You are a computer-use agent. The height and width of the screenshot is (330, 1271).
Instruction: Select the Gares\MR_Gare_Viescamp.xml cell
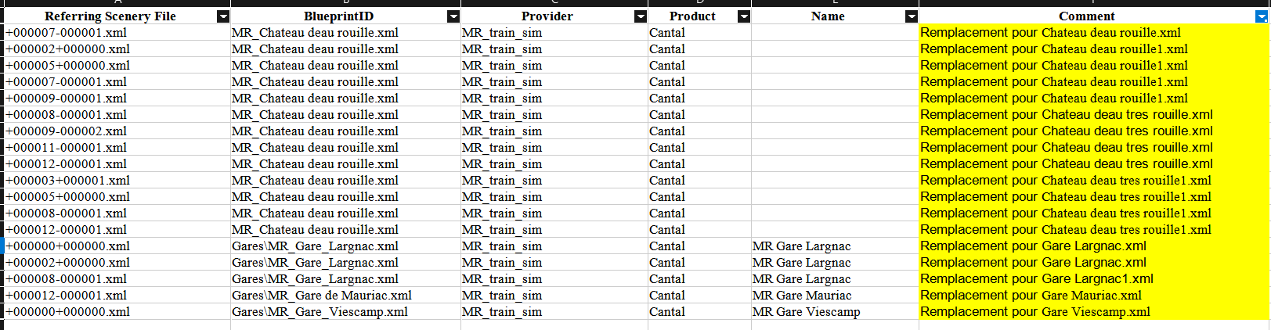345,312
